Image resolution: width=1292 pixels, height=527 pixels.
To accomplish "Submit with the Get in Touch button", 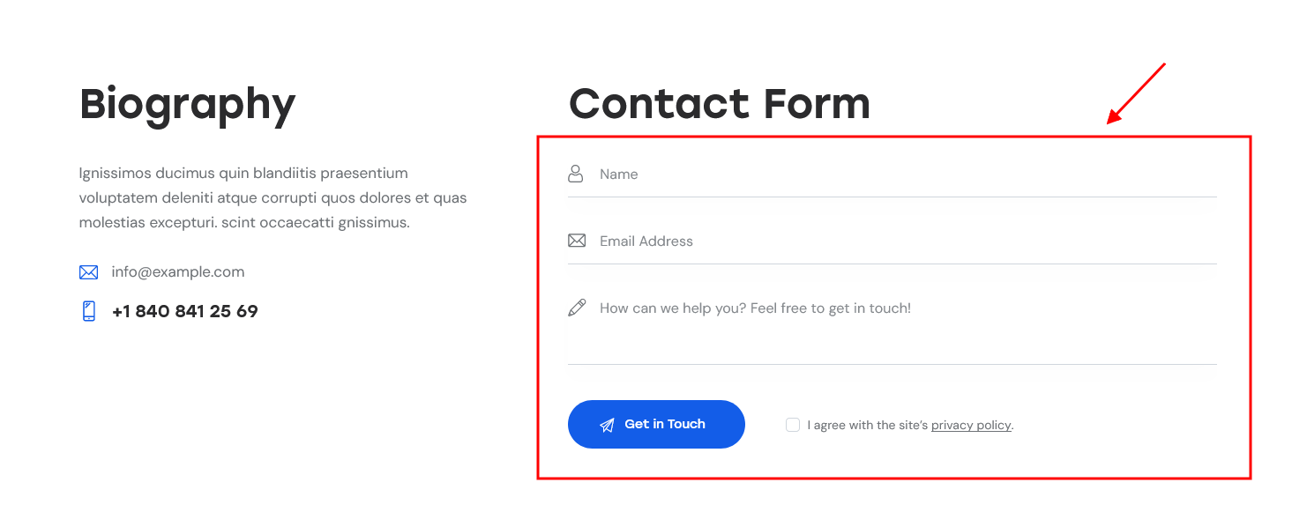I will (x=656, y=424).
